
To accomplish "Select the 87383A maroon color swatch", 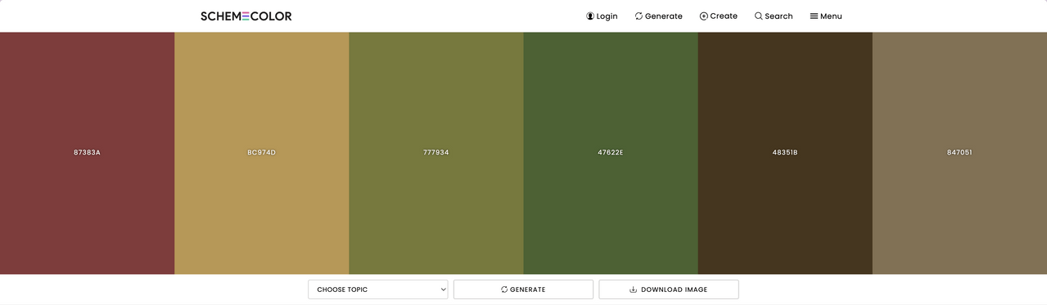I will (x=87, y=153).
